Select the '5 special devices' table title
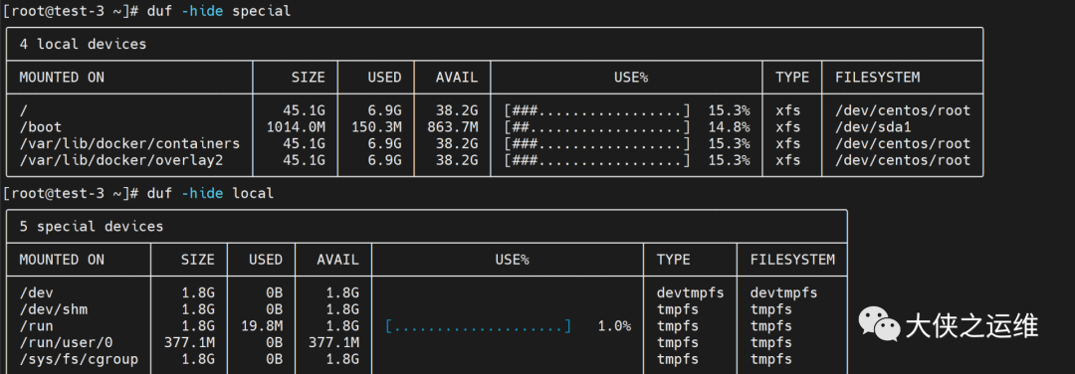The image size is (1075, 374). 92,226
